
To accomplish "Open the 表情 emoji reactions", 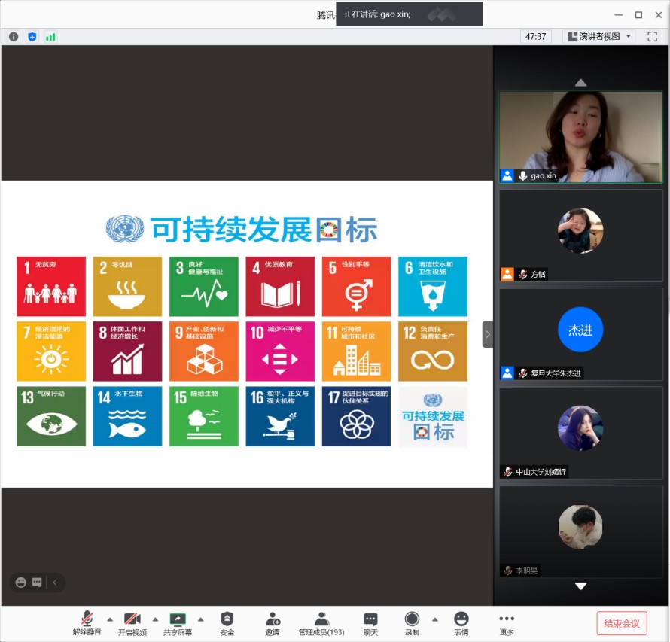I will tap(461, 624).
